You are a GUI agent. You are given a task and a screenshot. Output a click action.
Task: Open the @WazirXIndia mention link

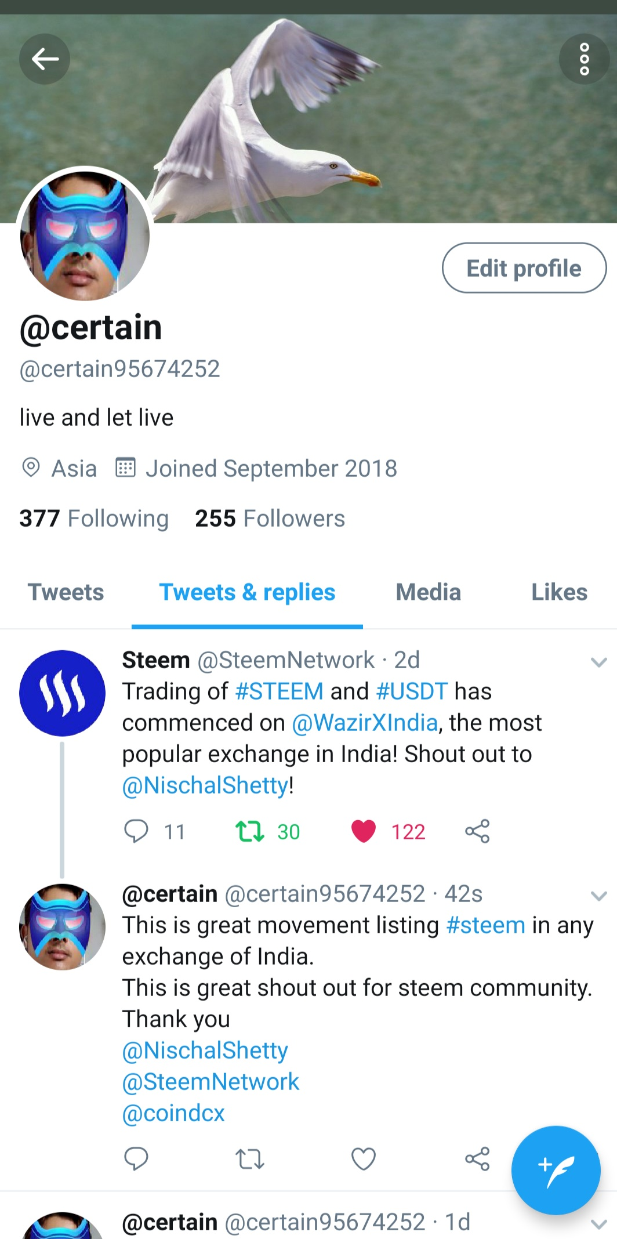(365, 723)
